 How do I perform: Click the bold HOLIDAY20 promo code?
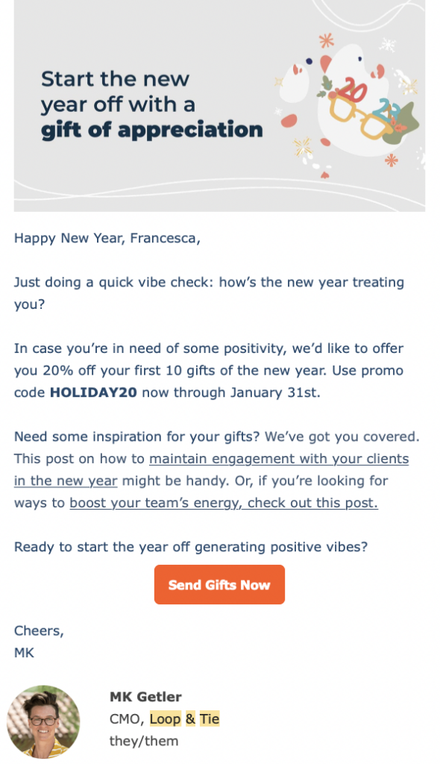click(x=93, y=392)
